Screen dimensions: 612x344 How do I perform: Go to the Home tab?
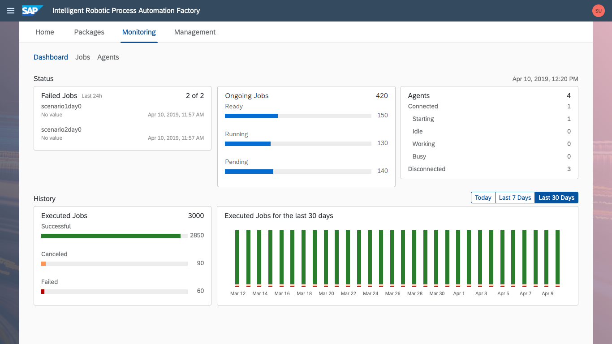coord(45,32)
